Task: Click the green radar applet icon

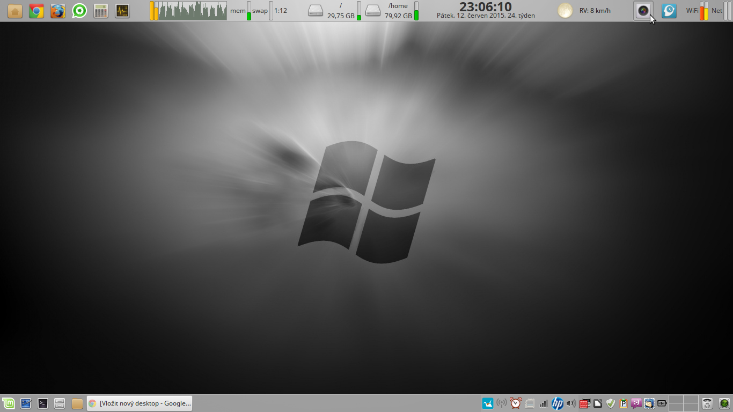Action: [724, 403]
